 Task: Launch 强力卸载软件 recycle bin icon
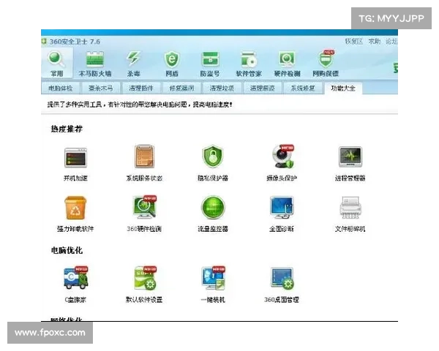point(75,208)
